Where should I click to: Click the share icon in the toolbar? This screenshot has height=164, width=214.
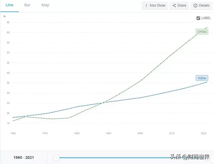174,5
